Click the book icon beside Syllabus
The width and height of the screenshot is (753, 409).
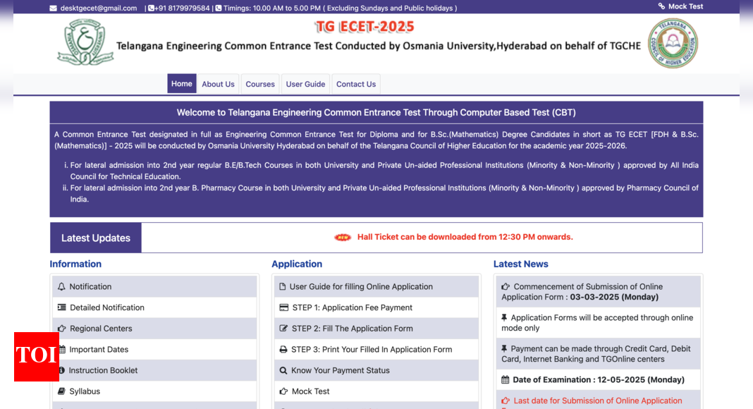(61, 391)
